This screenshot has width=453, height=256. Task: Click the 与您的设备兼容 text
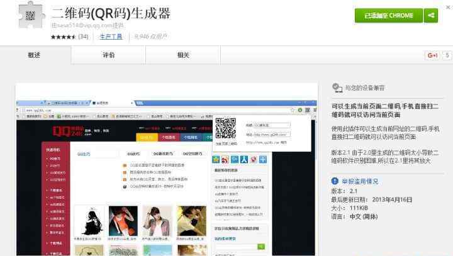[x=364, y=88]
